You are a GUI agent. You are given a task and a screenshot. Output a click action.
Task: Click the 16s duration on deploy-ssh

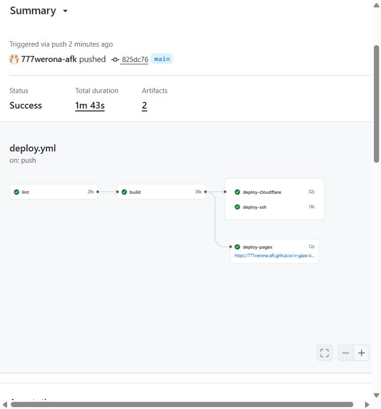pyautogui.click(x=311, y=207)
